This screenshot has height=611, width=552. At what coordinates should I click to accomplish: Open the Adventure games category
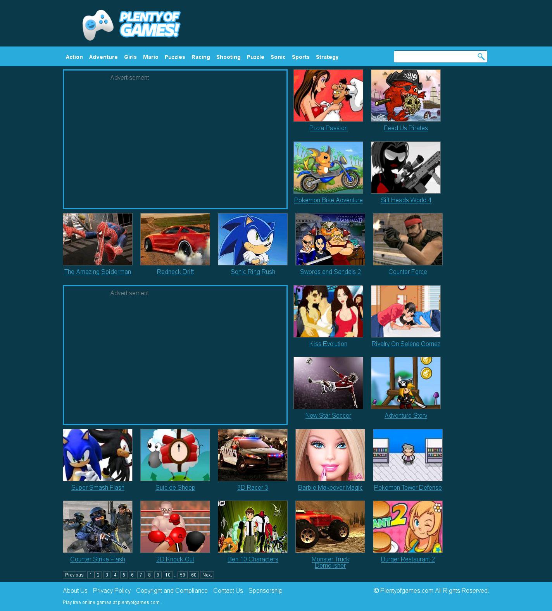(103, 57)
